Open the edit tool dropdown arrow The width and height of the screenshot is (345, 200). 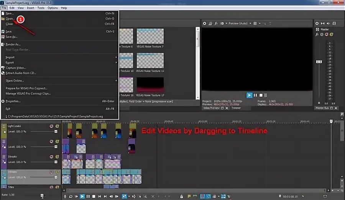(x=129, y=196)
